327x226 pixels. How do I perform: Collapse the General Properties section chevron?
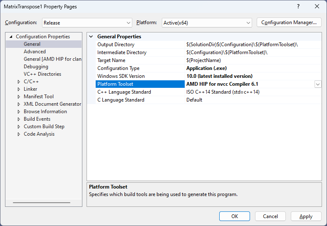91,37
